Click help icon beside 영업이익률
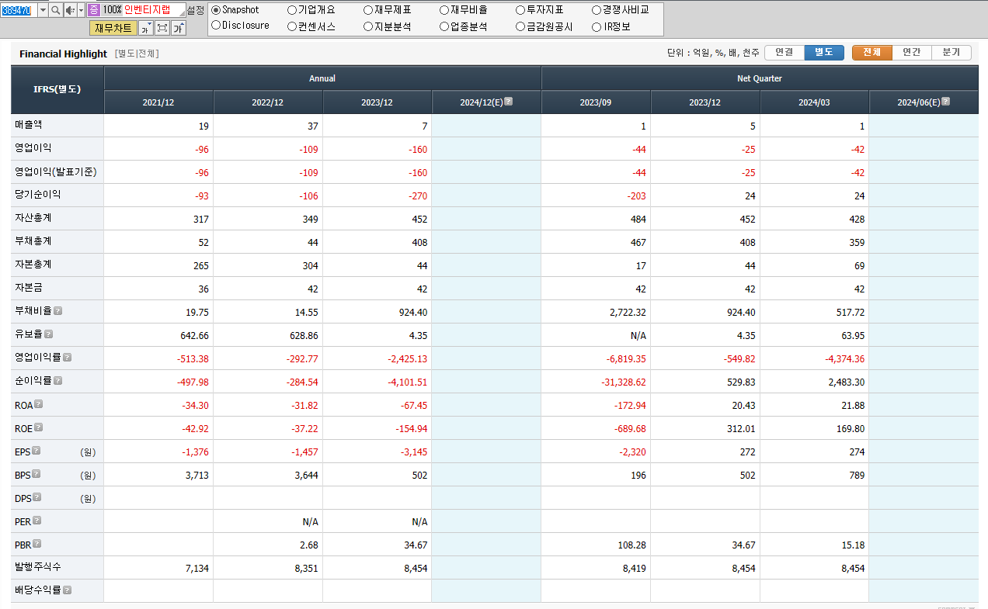The height and width of the screenshot is (609, 988). [x=67, y=358]
